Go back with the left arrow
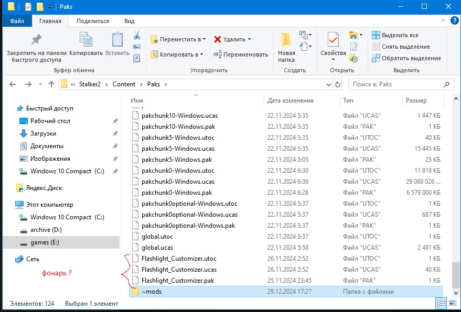The image size is (461, 312). (x=13, y=84)
